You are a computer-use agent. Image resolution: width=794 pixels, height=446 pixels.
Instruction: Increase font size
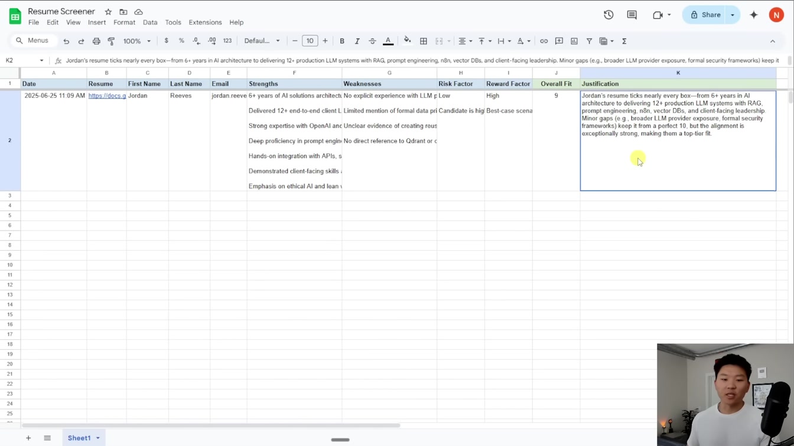pyautogui.click(x=325, y=41)
